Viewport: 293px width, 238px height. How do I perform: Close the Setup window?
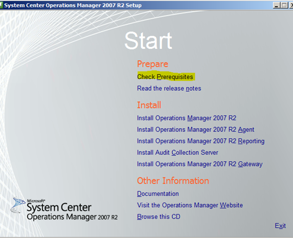[290, 5]
